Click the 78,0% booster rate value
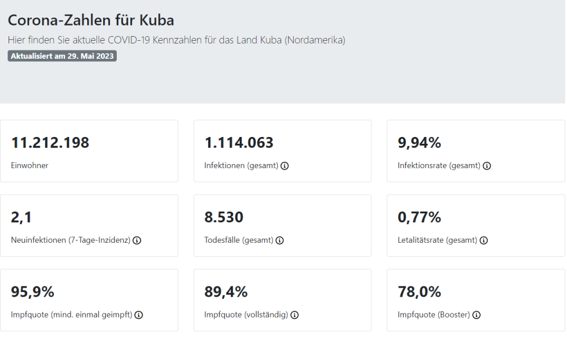 pyautogui.click(x=420, y=292)
